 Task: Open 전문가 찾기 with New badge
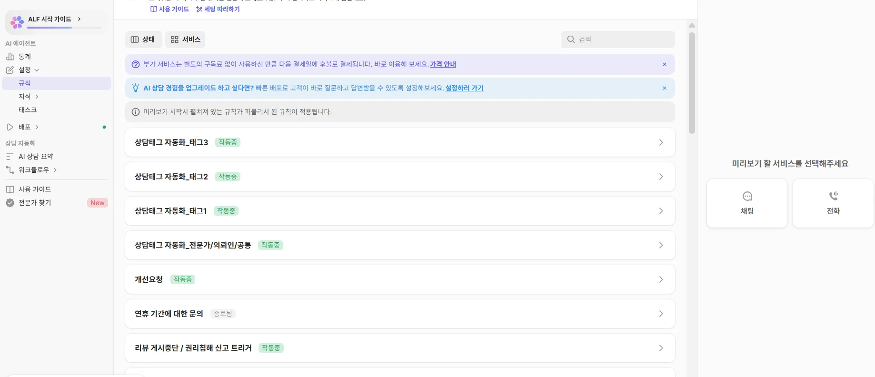click(57, 203)
